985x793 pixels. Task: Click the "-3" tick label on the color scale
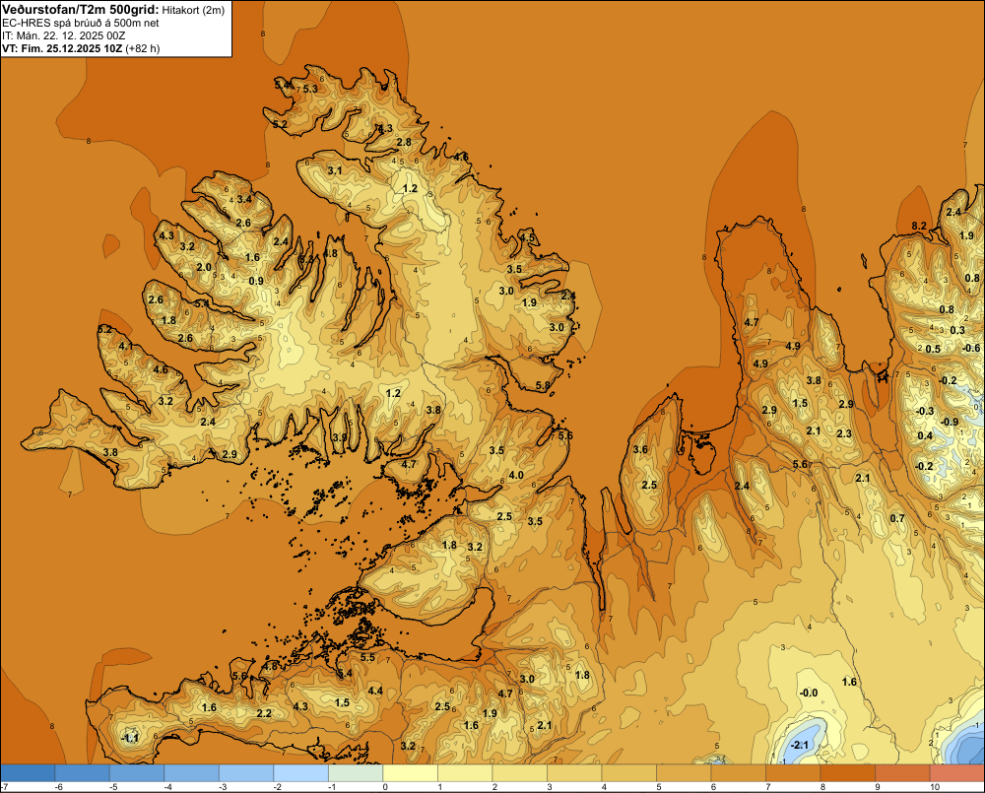[x=222, y=787]
